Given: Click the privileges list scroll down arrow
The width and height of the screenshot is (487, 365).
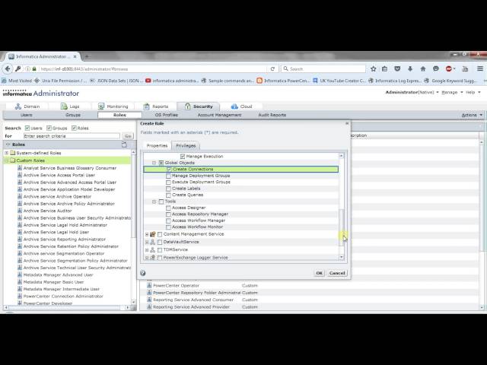Looking at the screenshot, I should [342, 257].
